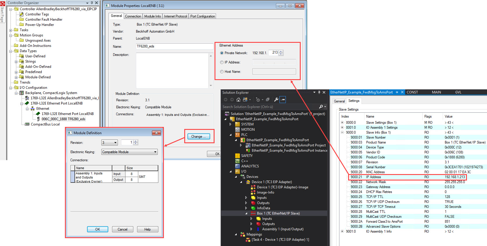Image resolution: width=487 pixels, height=246 pixels.
Task: Click MOTION node icon in Solution Explorer
Action: click(x=238, y=130)
